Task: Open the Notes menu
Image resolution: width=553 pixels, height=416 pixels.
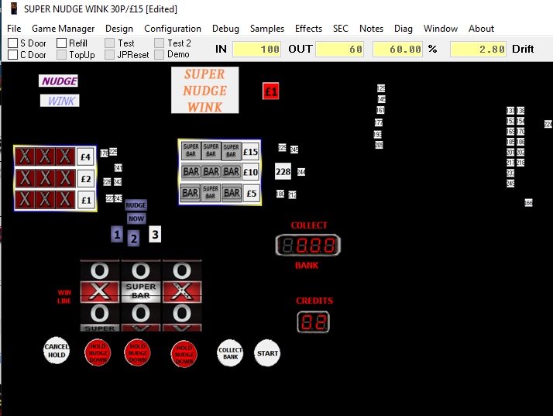Action: pyautogui.click(x=371, y=29)
